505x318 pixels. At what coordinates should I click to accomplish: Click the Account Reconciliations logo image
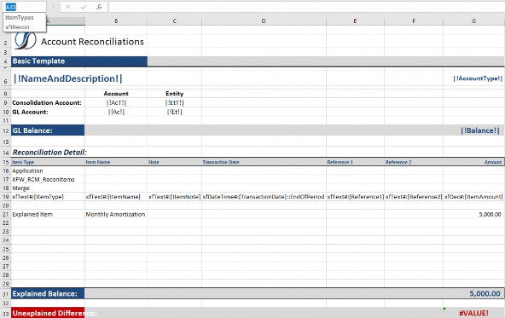point(25,40)
